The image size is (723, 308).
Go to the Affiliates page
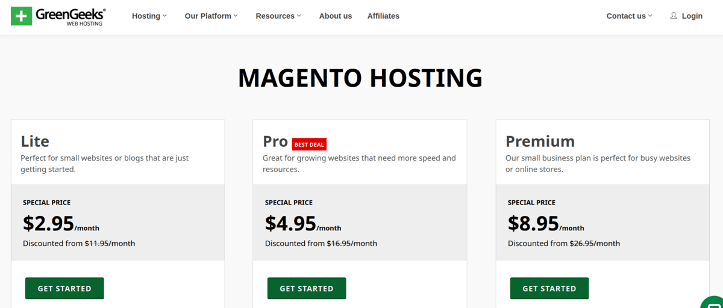pyautogui.click(x=383, y=16)
